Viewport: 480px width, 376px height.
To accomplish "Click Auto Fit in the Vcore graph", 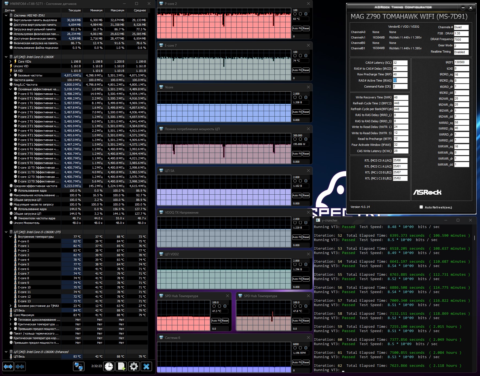I will tap(297, 112).
